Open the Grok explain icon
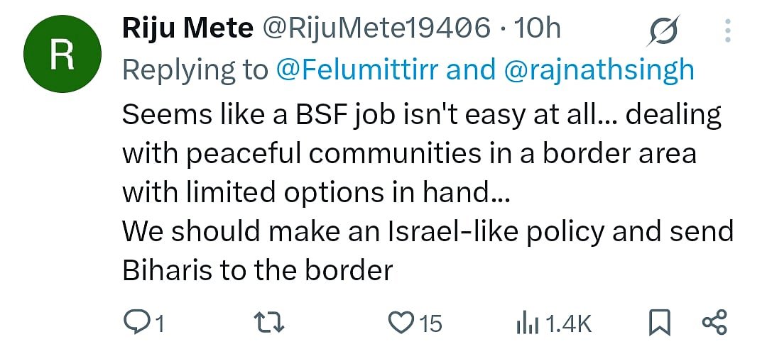The image size is (767, 349). click(x=664, y=31)
